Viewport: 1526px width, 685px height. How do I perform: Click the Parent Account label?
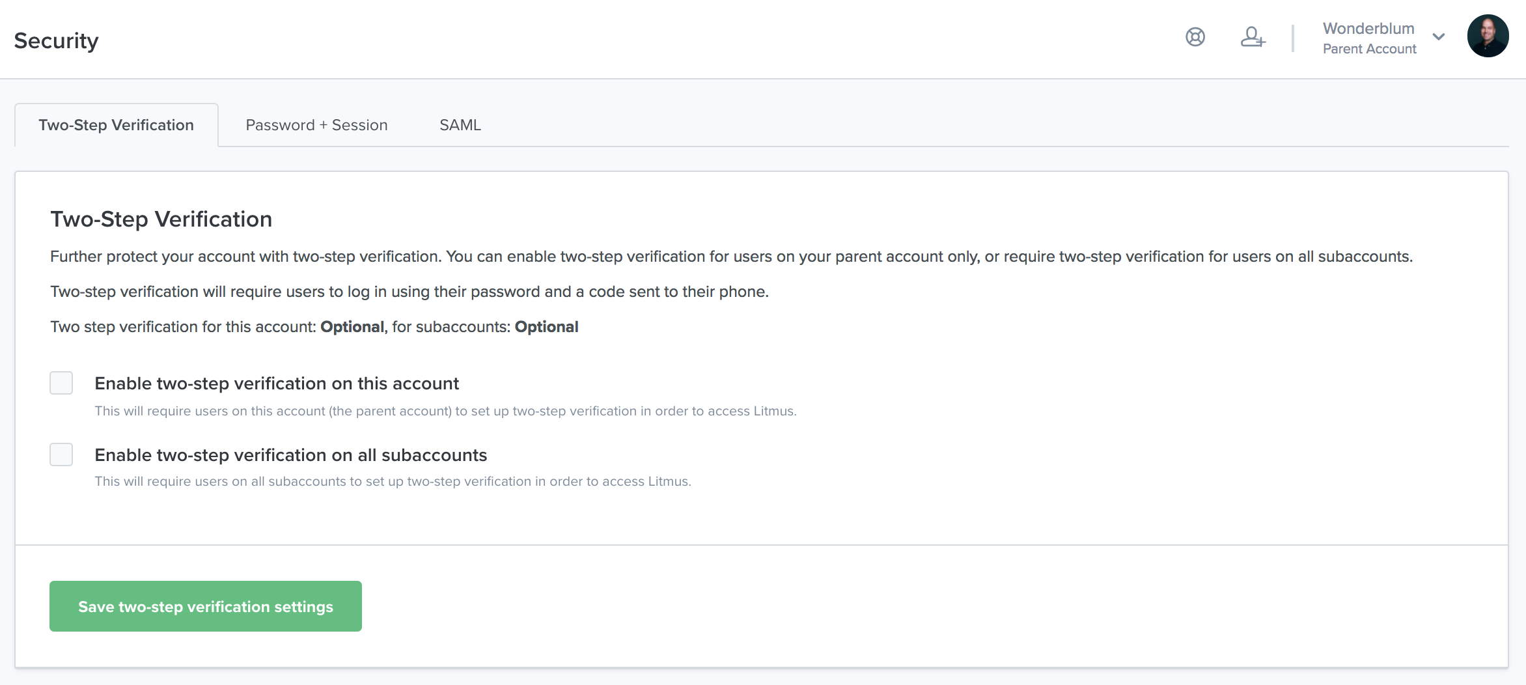pos(1369,49)
